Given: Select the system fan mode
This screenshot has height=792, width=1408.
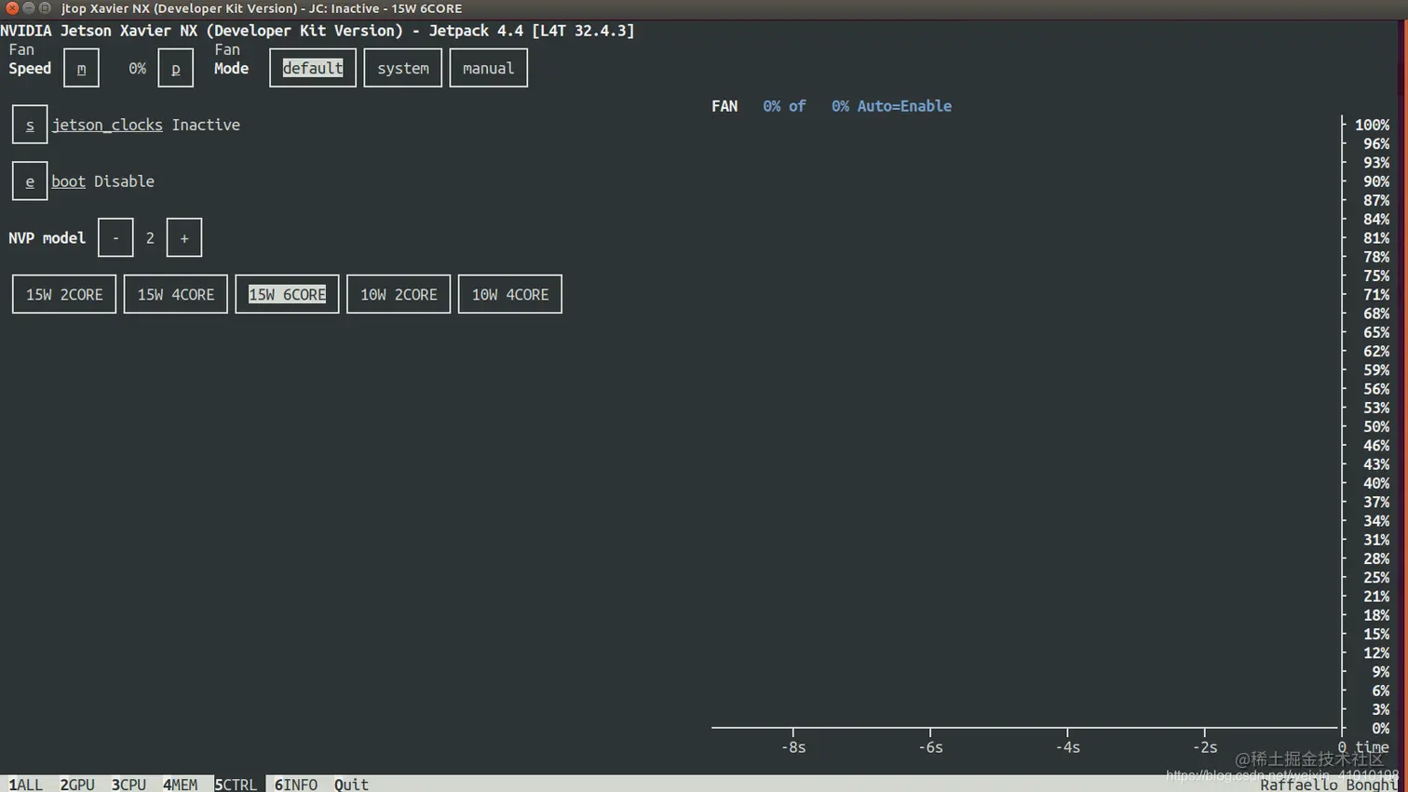Looking at the screenshot, I should pos(403,68).
